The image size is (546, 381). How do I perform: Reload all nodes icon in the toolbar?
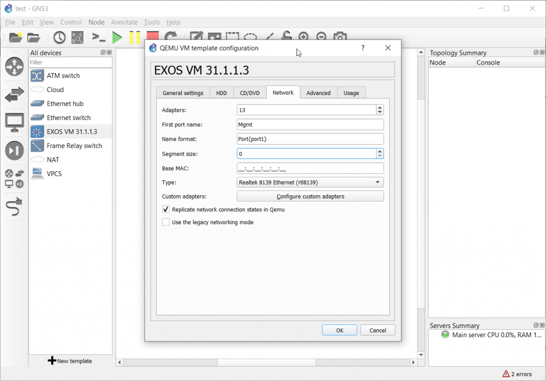coord(171,36)
